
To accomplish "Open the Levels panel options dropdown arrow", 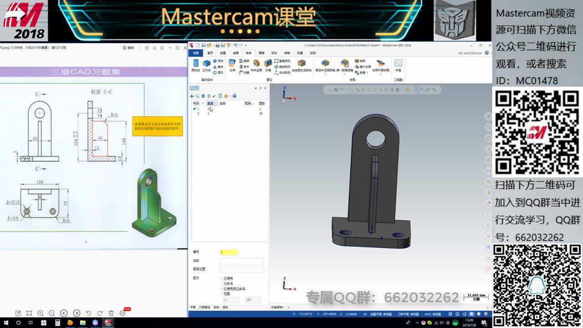I will [256, 88].
